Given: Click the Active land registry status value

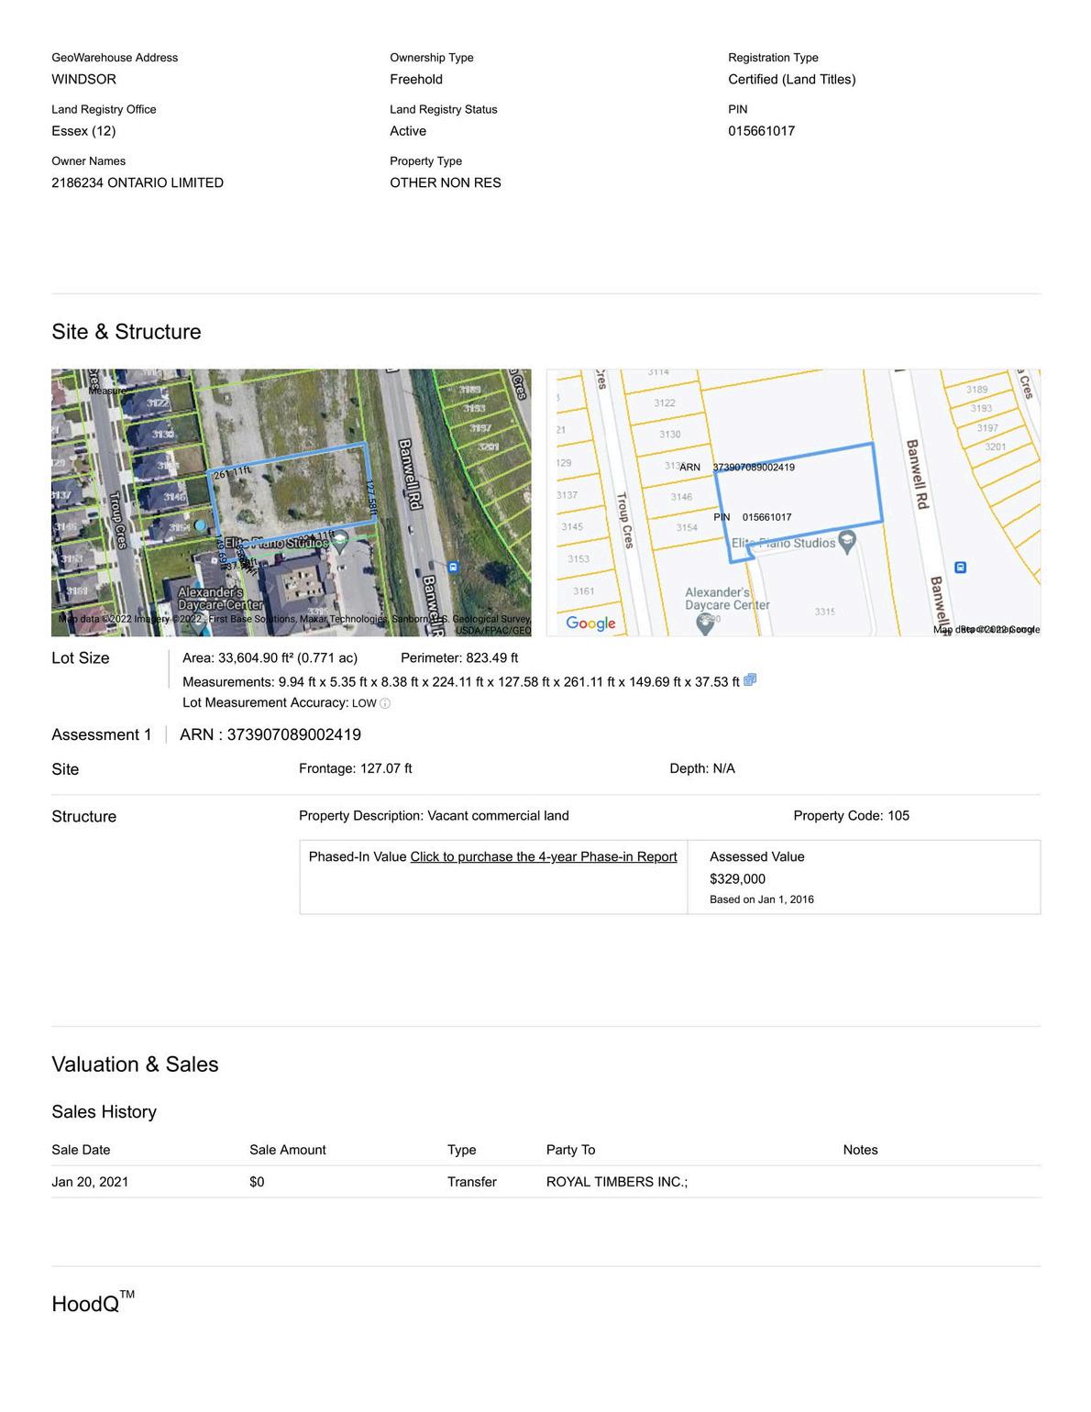Looking at the screenshot, I should pos(408,131).
